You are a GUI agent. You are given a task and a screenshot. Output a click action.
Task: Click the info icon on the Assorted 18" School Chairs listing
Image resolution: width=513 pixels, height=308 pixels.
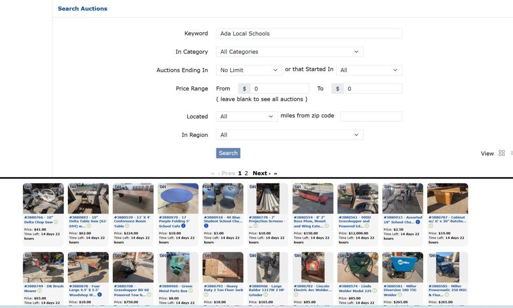pos(418,222)
